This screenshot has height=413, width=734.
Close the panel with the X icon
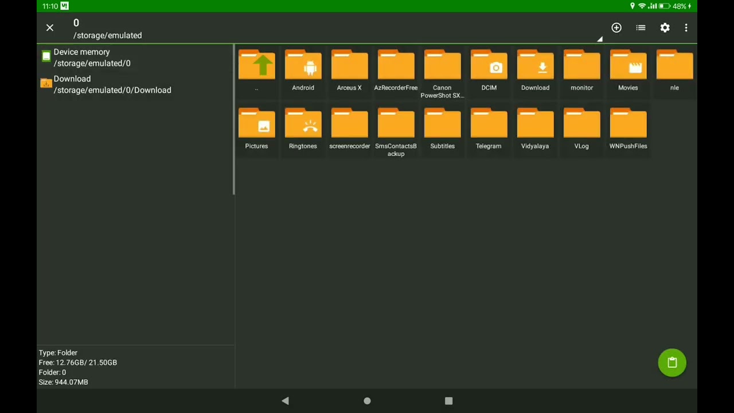pyautogui.click(x=50, y=28)
